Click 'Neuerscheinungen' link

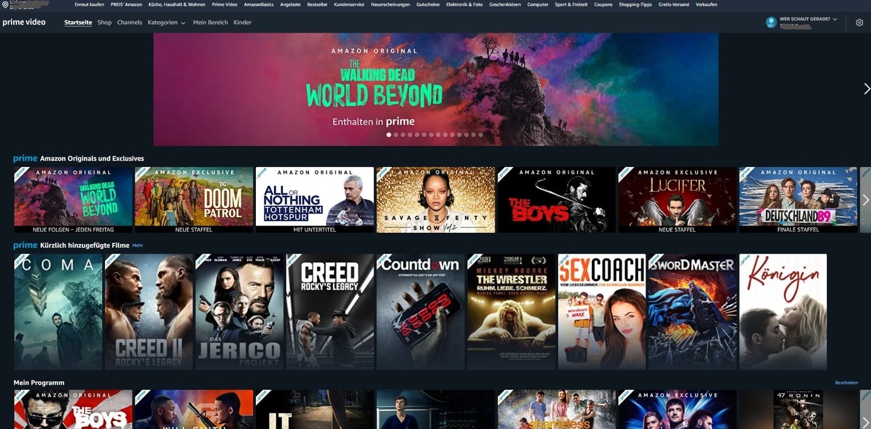pyautogui.click(x=390, y=4)
